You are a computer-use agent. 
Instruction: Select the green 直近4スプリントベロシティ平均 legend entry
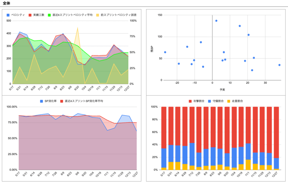point(70,15)
